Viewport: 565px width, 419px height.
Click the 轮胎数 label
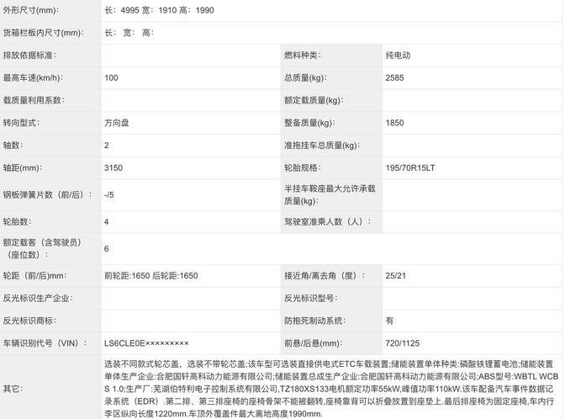coord(17,222)
